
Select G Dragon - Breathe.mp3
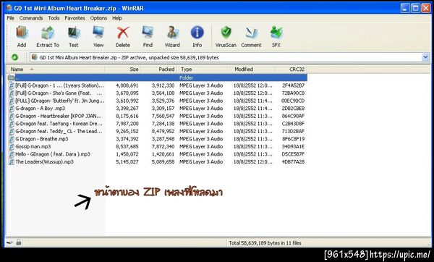click(41, 139)
